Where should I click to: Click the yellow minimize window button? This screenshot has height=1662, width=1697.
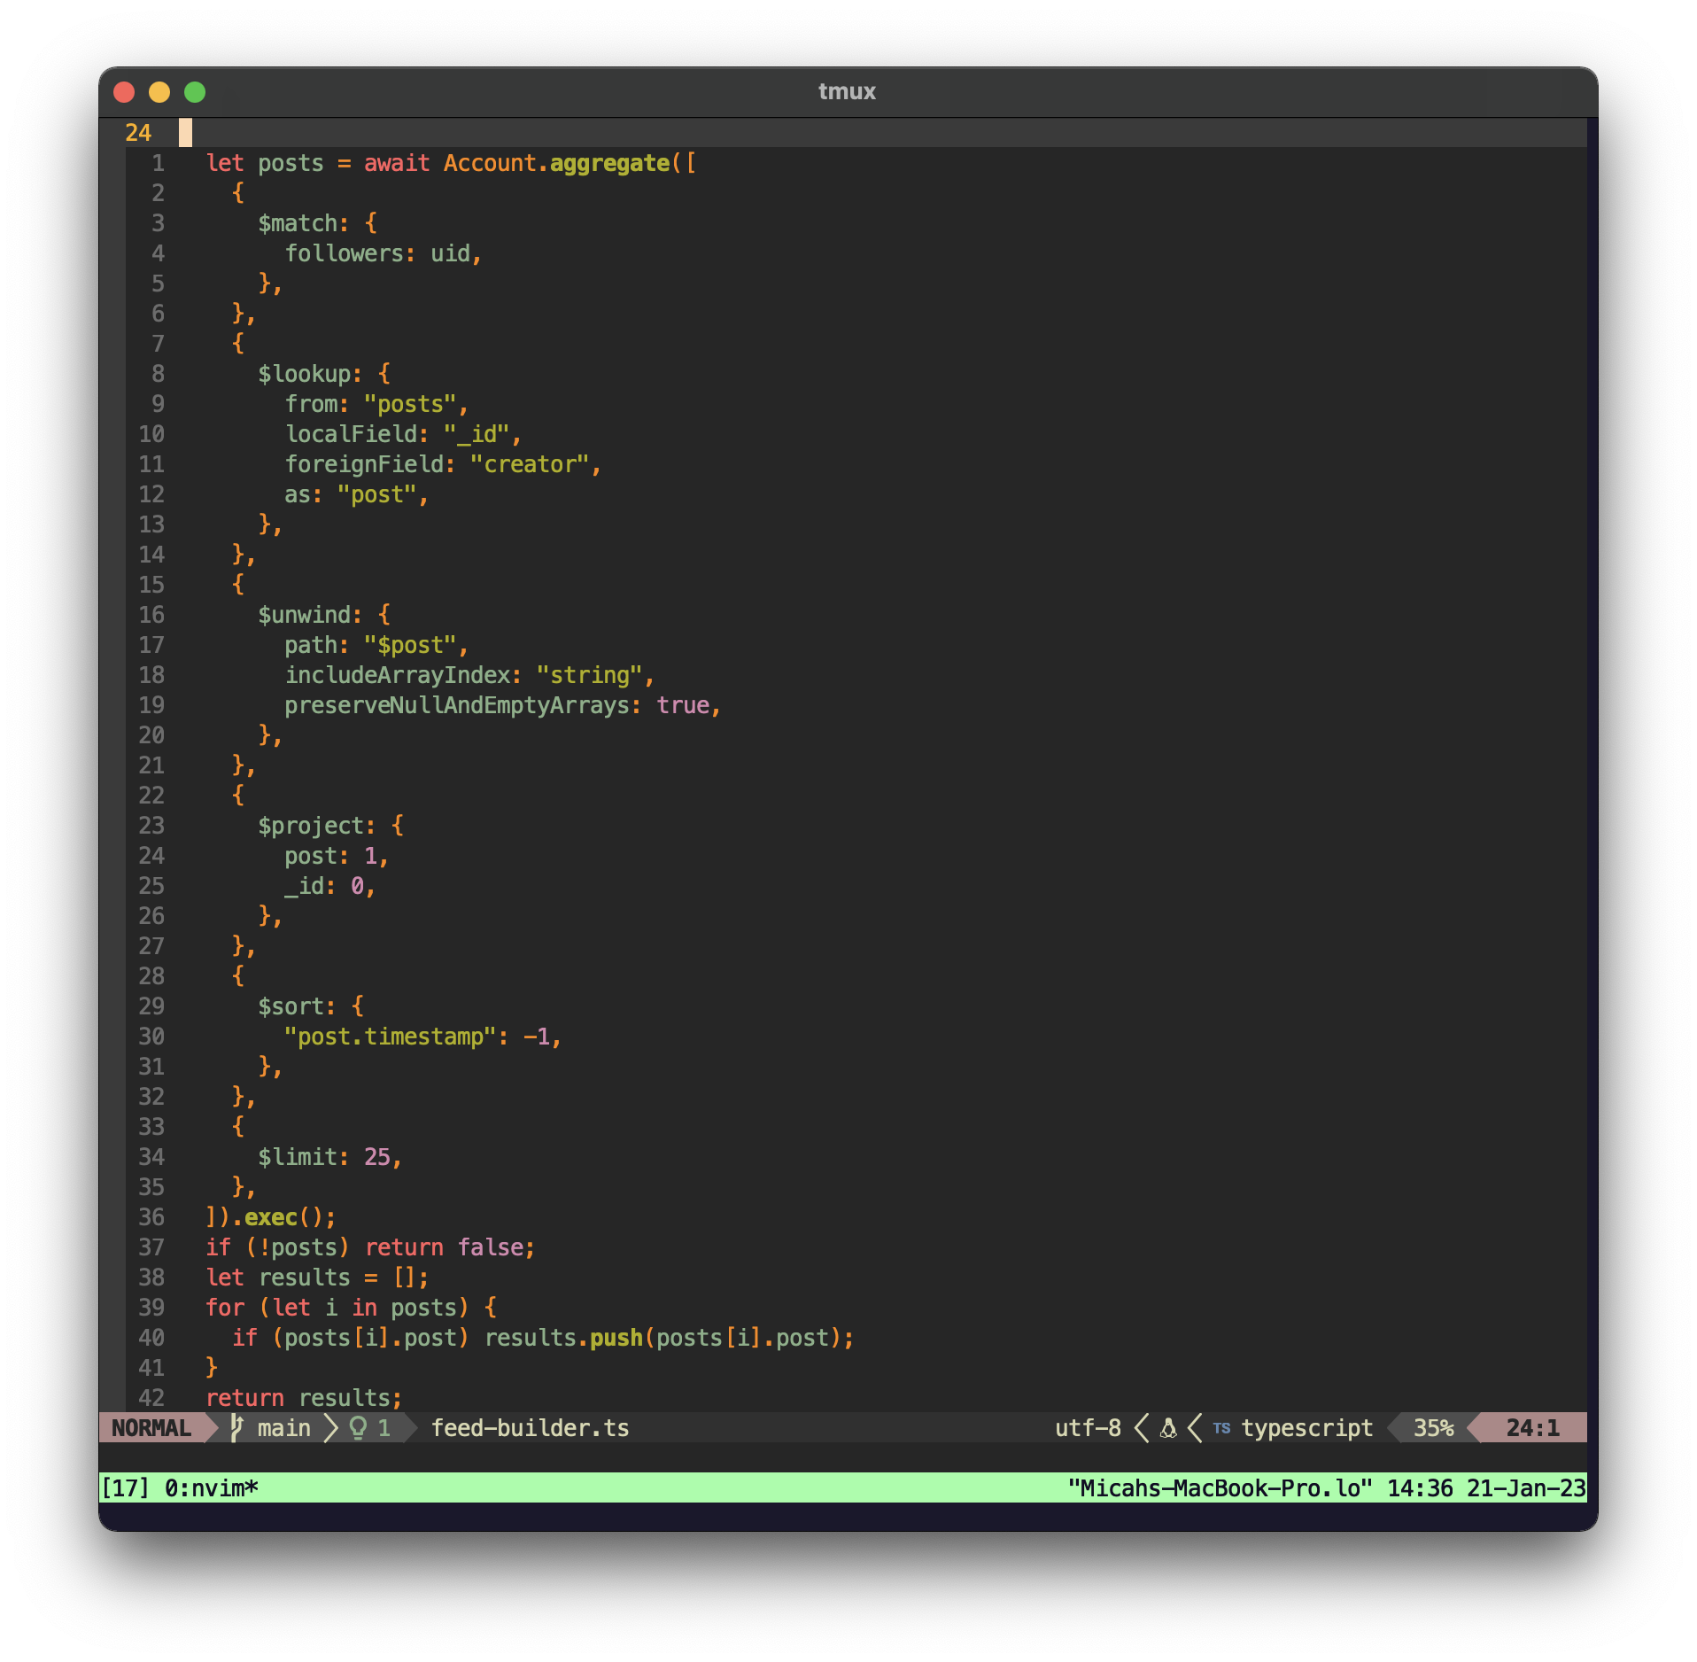tap(159, 92)
